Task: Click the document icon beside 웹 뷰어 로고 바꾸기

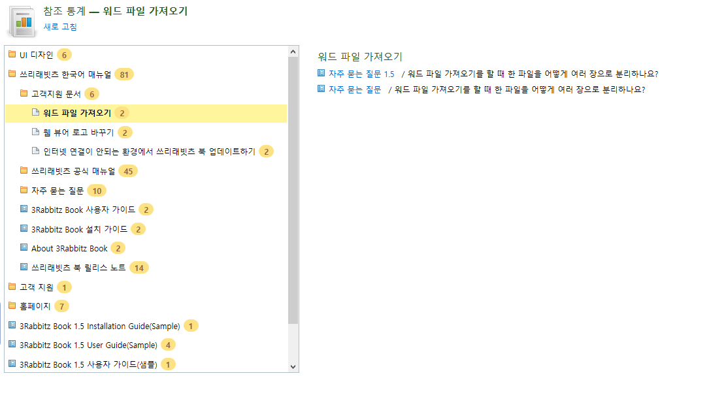Action: coord(36,132)
